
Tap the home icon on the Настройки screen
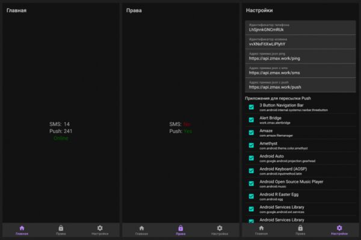[261, 228]
